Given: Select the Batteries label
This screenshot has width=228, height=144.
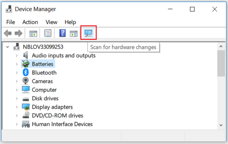Looking at the screenshot, I should (43, 64).
